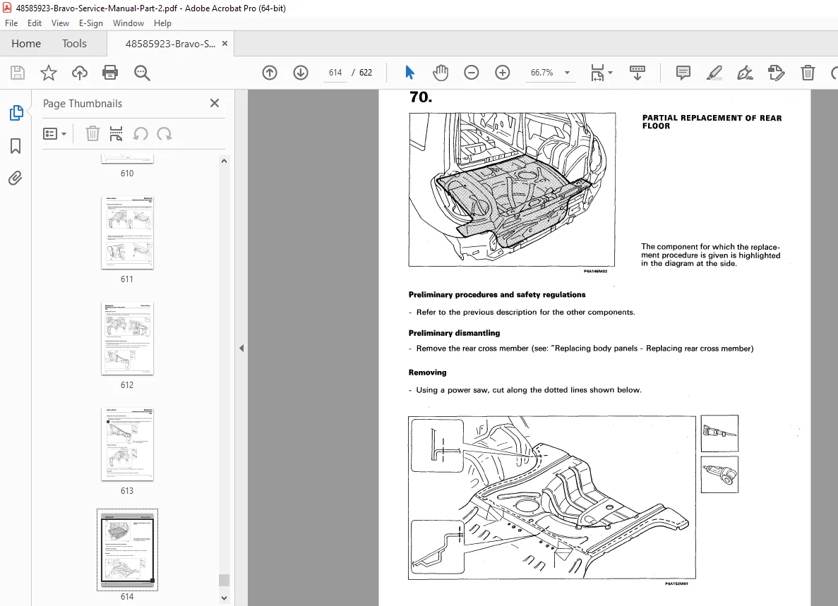Delete selected thumbnail pages icon

tap(92, 133)
